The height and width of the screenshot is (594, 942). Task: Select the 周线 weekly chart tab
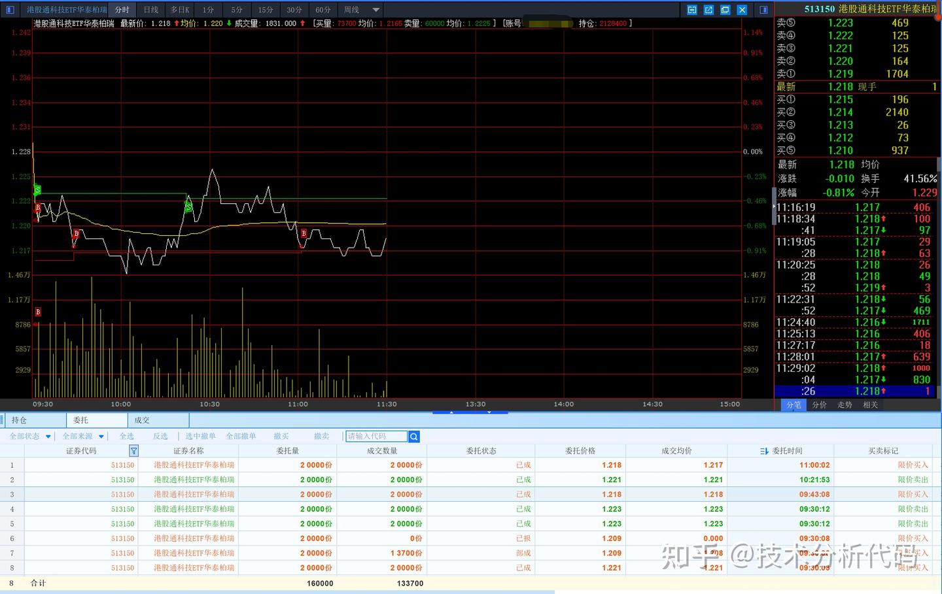click(x=351, y=10)
